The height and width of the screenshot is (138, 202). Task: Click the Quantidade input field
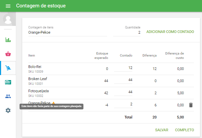tap(127, 33)
